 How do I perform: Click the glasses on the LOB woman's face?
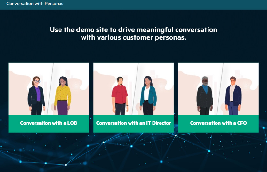coord(37,82)
